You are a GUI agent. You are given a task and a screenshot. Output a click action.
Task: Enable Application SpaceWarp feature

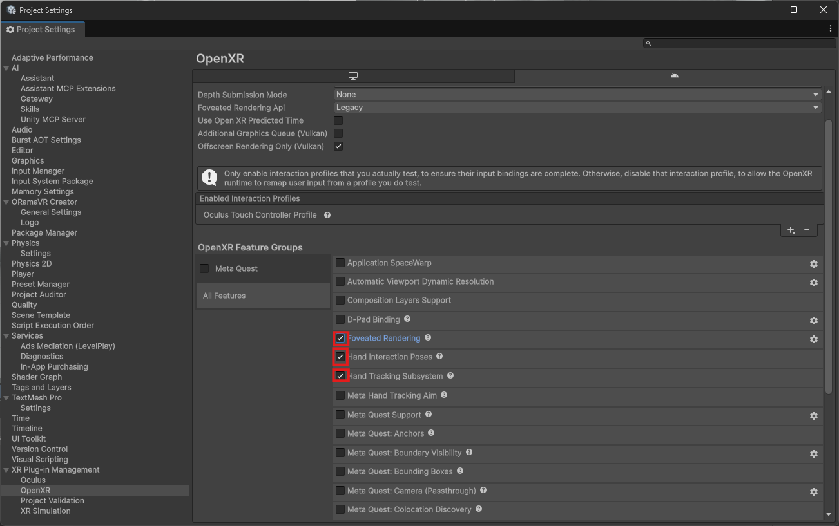point(340,263)
